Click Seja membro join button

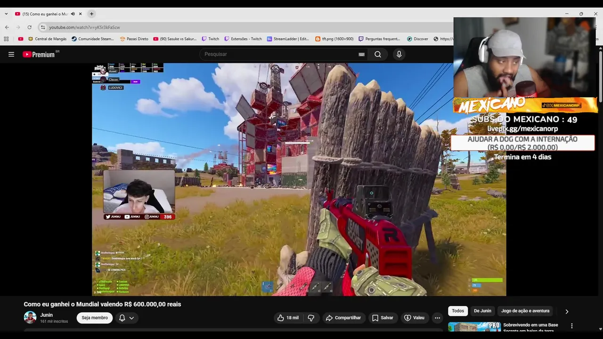95,318
